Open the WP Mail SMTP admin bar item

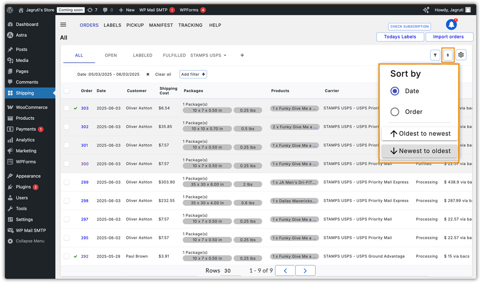point(157,10)
